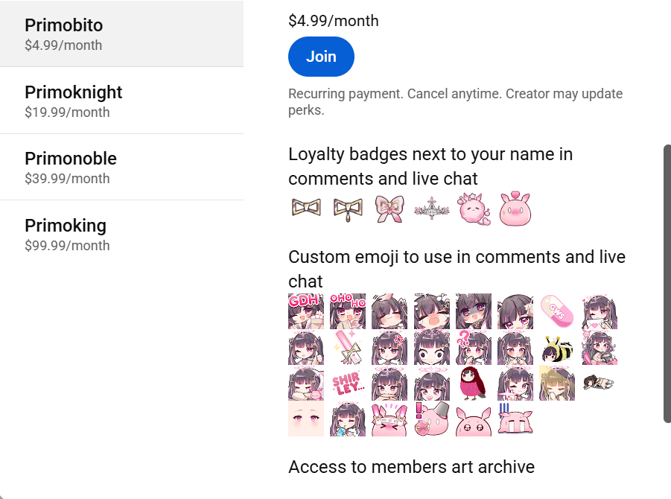Select the OHO HO emoji
Viewport: 671px width, 499px height.
coord(348,311)
